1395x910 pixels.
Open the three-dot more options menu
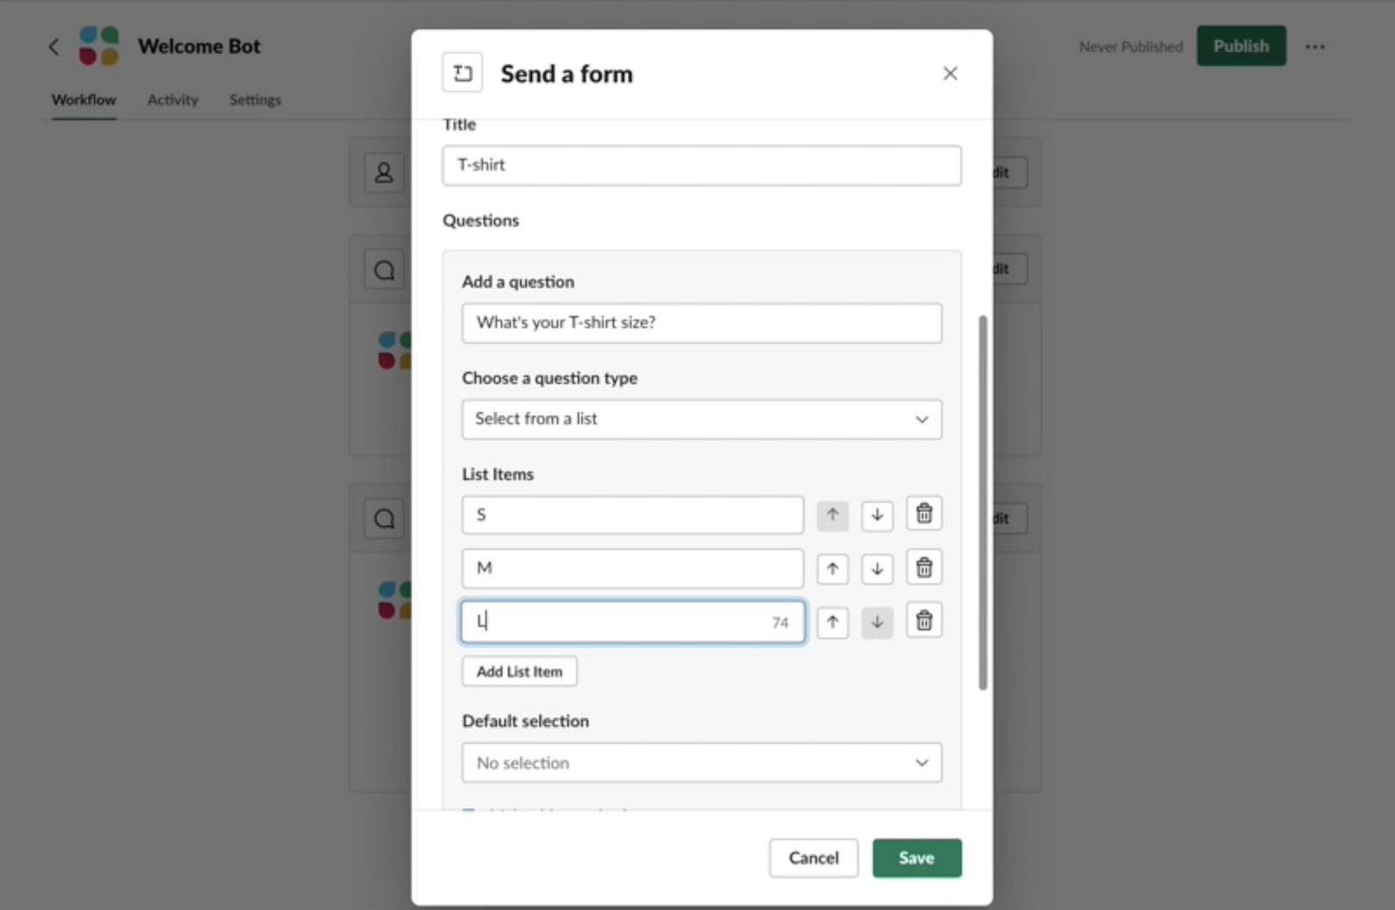click(1315, 47)
